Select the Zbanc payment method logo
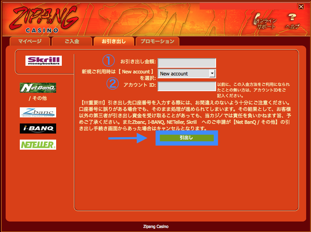Image resolution: width=311 pixels, height=232 pixels. coord(38,112)
